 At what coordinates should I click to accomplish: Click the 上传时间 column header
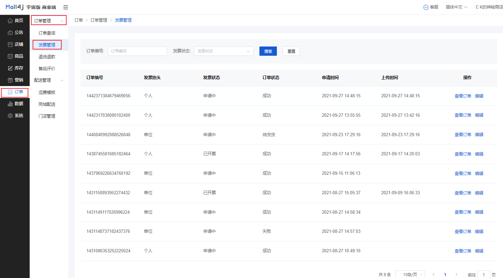tap(390, 77)
